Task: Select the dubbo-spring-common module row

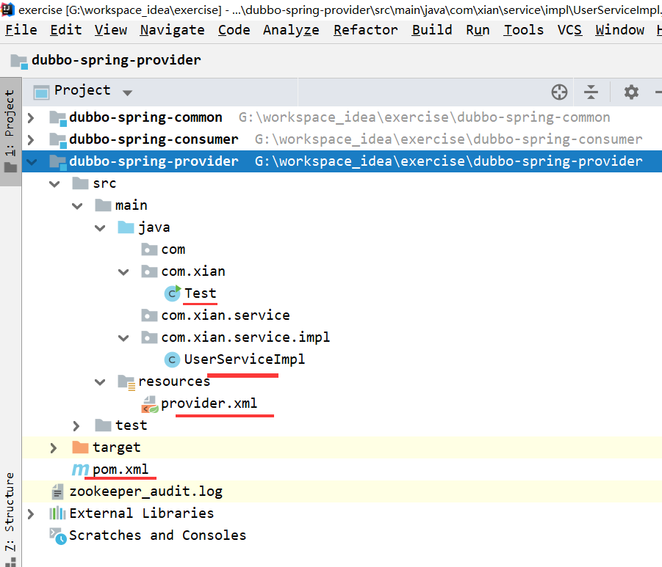Action: [x=342, y=117]
